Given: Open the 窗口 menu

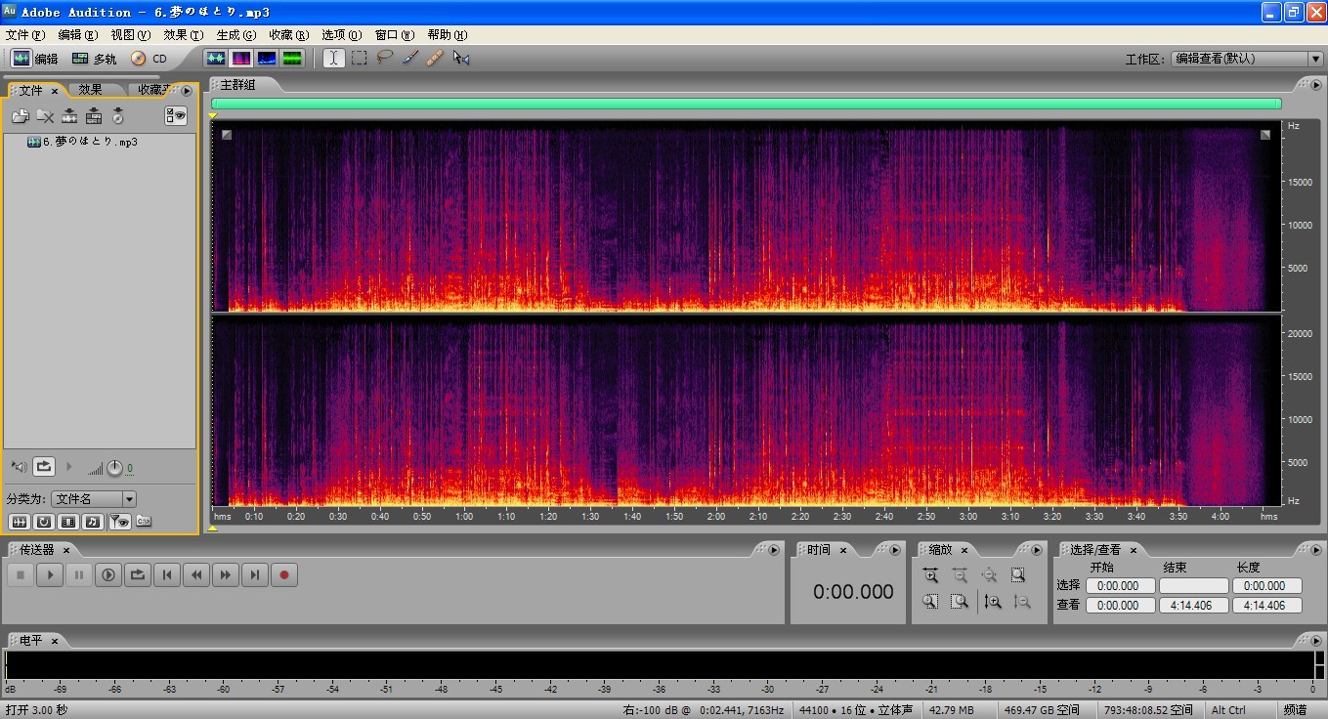Looking at the screenshot, I should [x=394, y=34].
